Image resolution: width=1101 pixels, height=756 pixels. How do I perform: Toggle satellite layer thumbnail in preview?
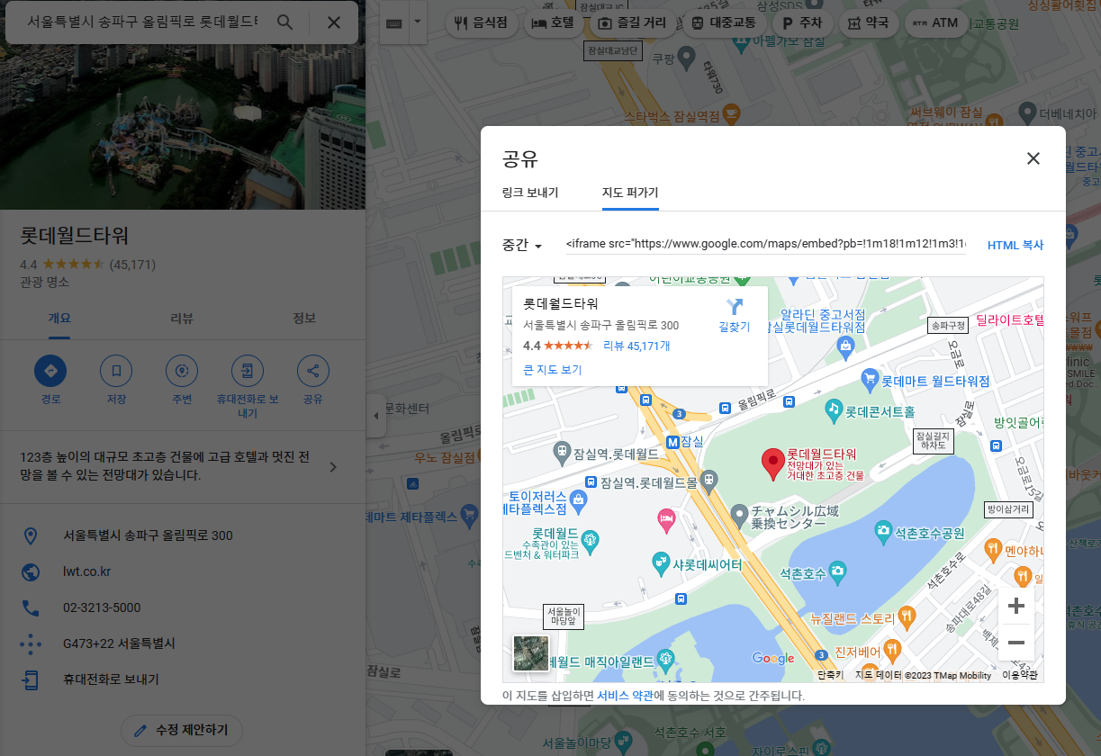pyautogui.click(x=531, y=653)
